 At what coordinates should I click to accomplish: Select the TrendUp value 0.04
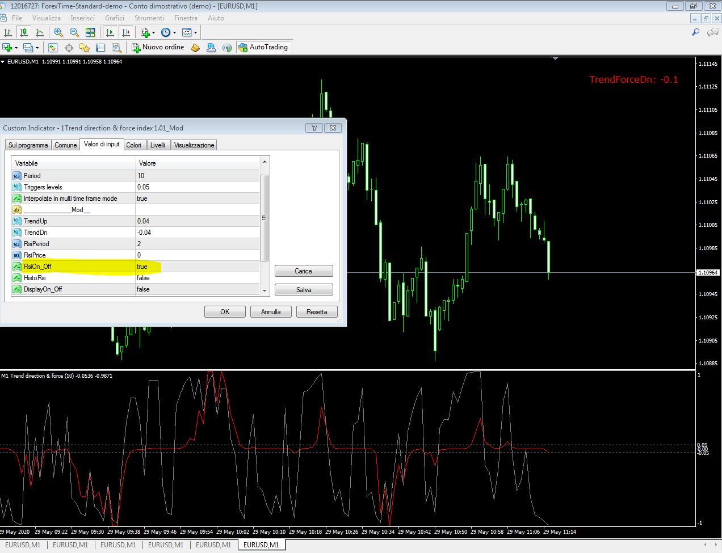pos(198,221)
